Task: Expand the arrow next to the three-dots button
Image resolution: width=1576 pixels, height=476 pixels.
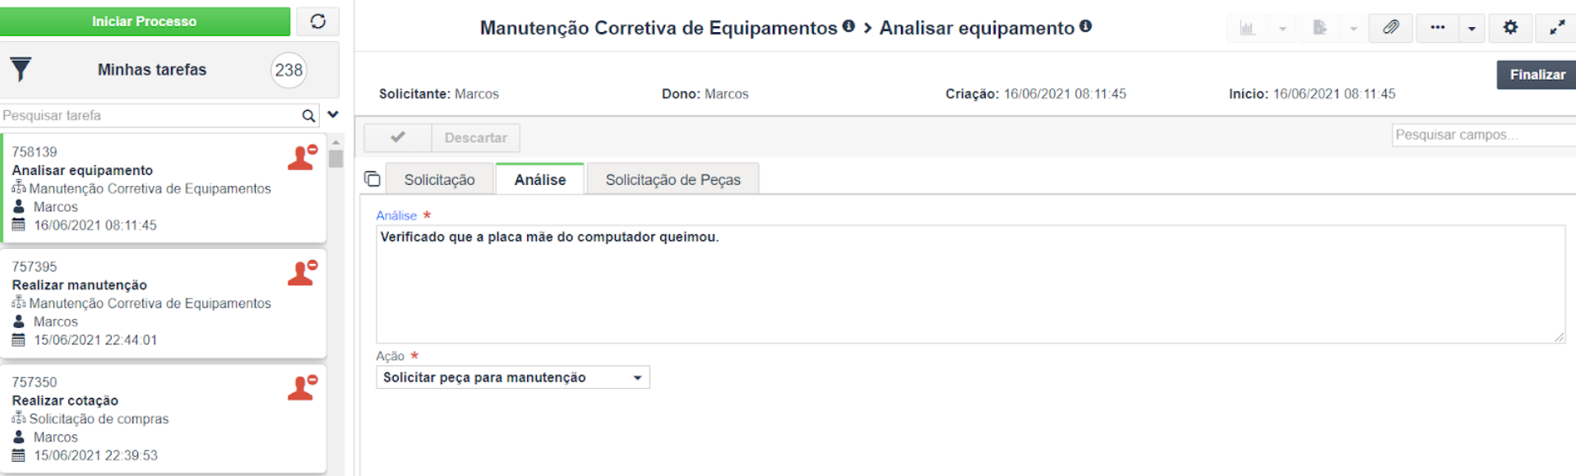Action: click(1472, 28)
